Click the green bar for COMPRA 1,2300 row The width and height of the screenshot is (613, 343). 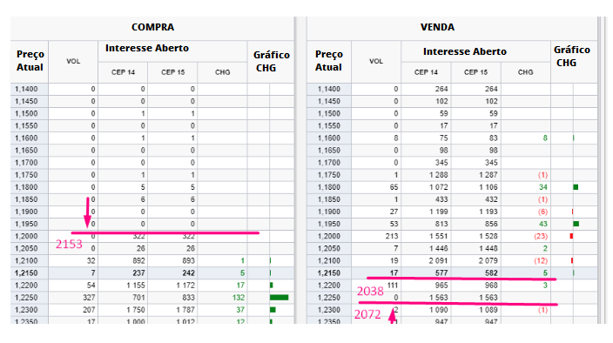273,310
